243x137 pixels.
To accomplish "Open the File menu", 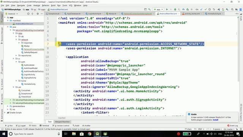I will coord(2,5).
